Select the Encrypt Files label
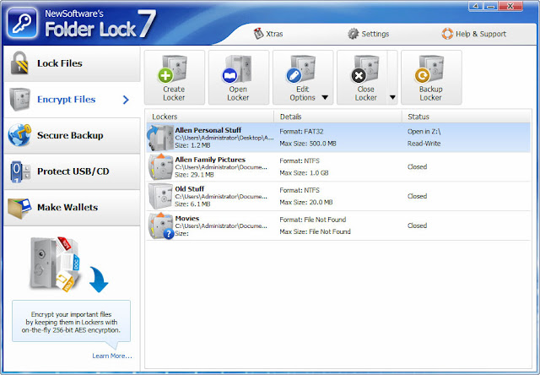The height and width of the screenshot is (375, 540). point(66,100)
